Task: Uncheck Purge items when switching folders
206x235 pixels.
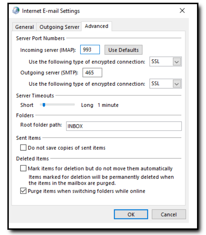Action: point(23,191)
